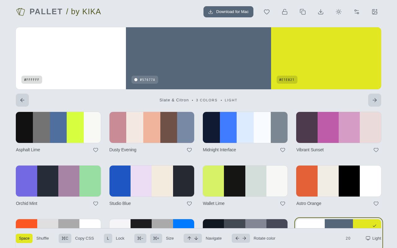
Task: Favorite the Dusty Evening palette
Action: point(189,150)
